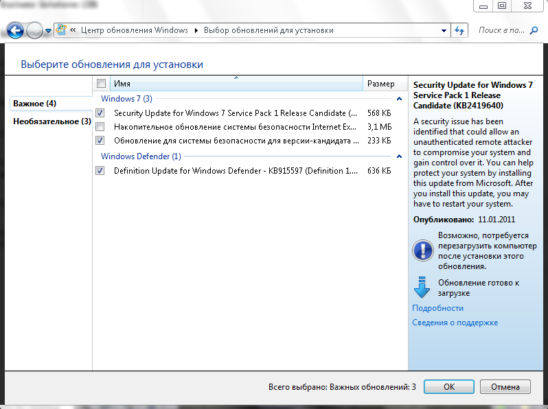
Task: Close the Windows Update window
Action: (x=527, y=6)
